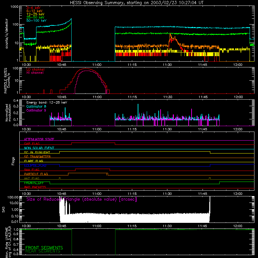258x258 pixels.
Task: Click the ECLIPSE_FLAG label
Action: point(35,165)
